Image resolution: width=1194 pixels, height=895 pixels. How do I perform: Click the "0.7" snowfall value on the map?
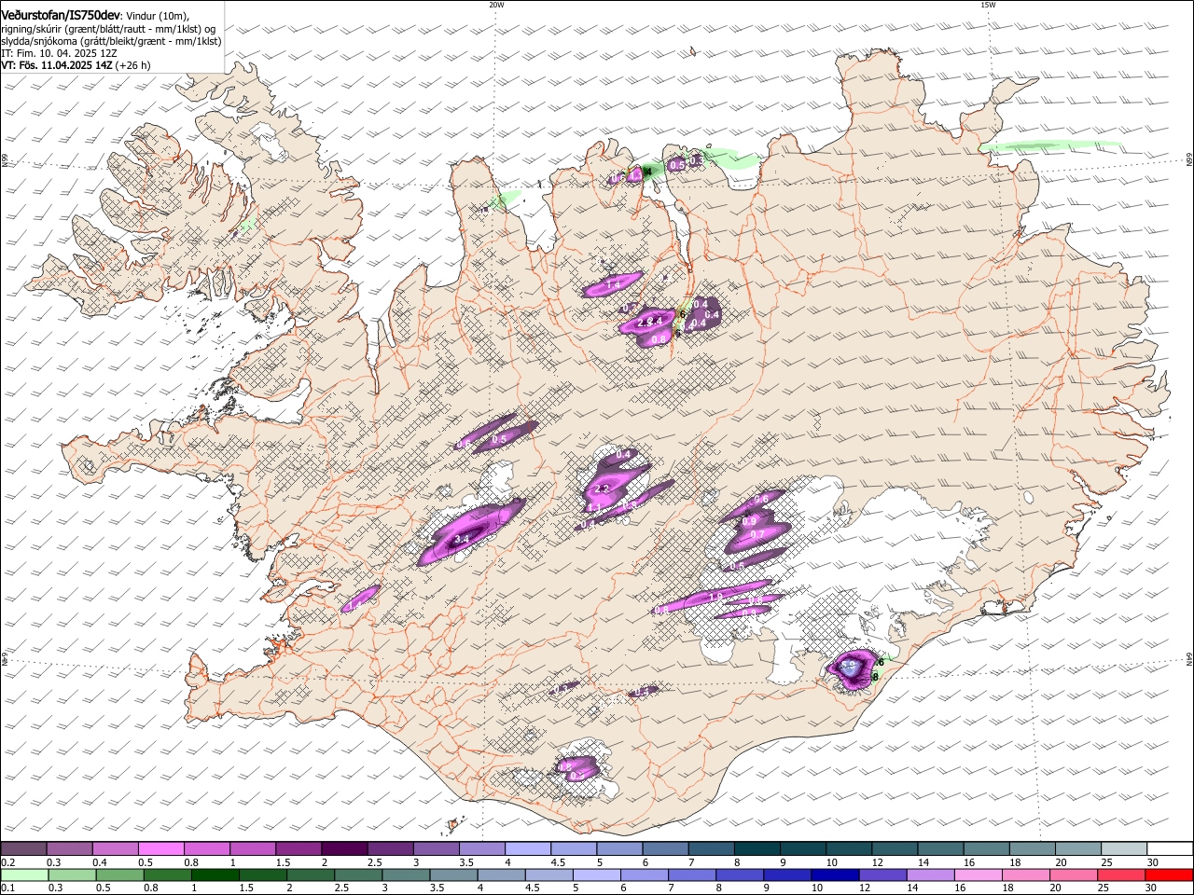point(757,534)
